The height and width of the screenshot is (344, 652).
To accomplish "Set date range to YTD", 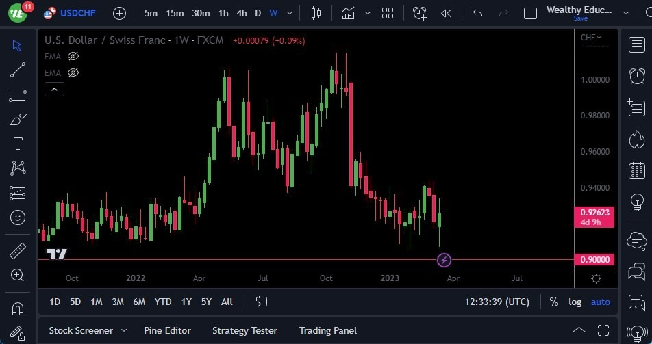I will (163, 302).
